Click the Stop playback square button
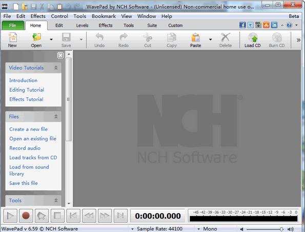 coord(57,216)
